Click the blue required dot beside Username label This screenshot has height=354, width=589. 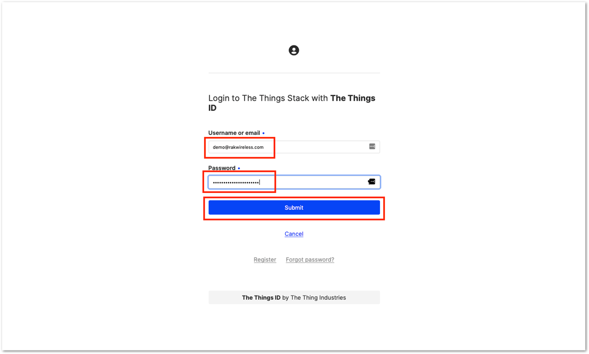(264, 133)
